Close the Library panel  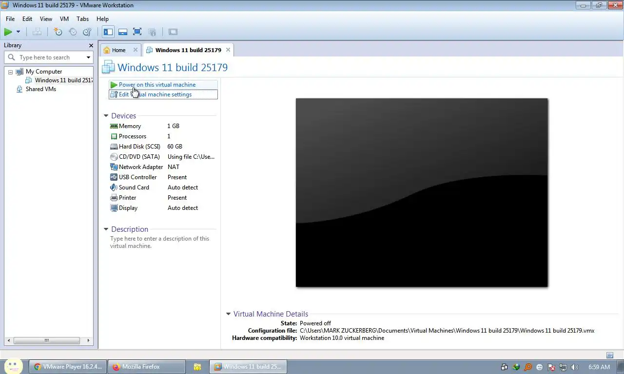pos(91,45)
